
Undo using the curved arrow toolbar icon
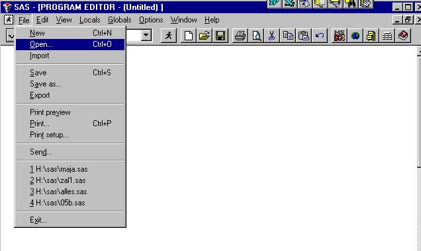point(320,36)
